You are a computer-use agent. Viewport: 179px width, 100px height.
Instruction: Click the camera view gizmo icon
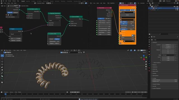pos(146,67)
